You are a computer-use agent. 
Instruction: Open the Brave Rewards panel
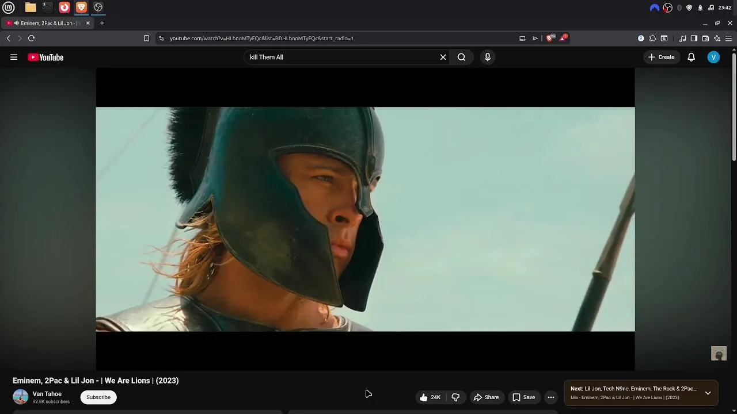[x=563, y=38]
